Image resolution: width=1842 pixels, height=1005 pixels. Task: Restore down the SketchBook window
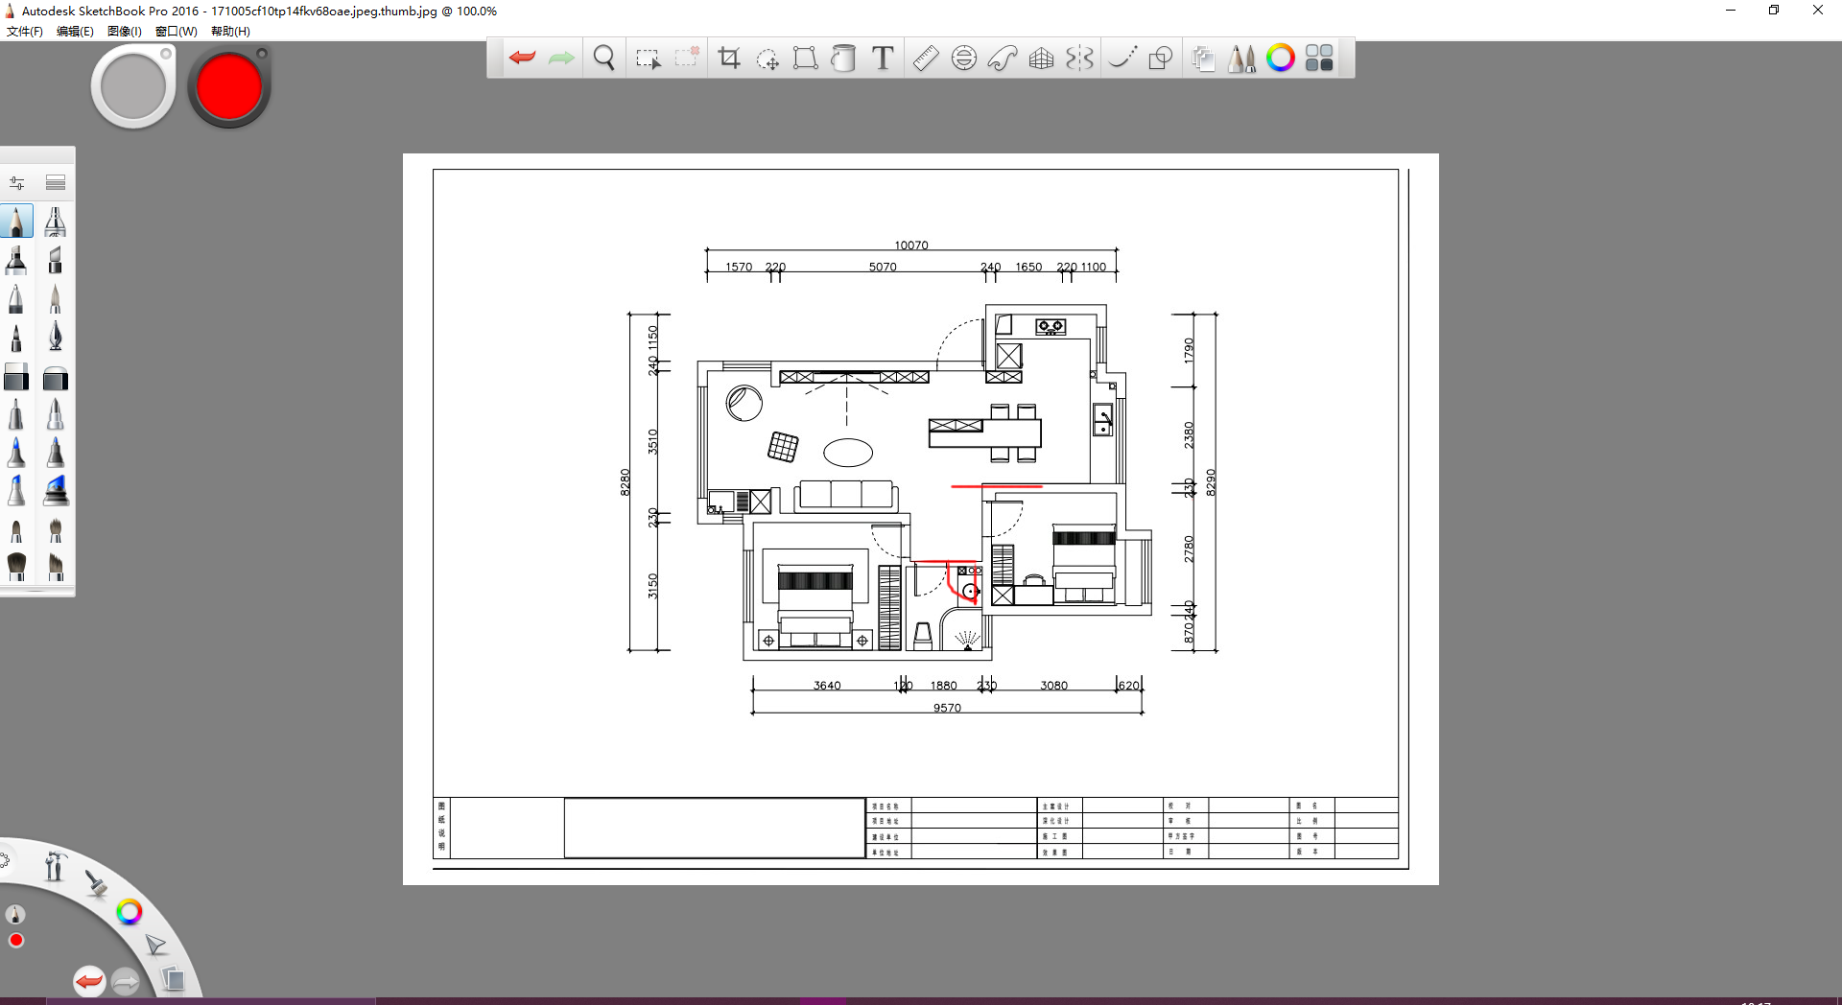pyautogui.click(x=1774, y=11)
